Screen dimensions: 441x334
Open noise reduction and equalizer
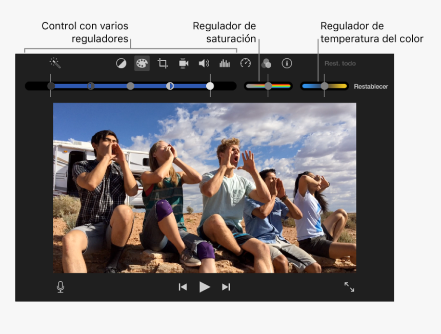pyautogui.click(x=225, y=64)
